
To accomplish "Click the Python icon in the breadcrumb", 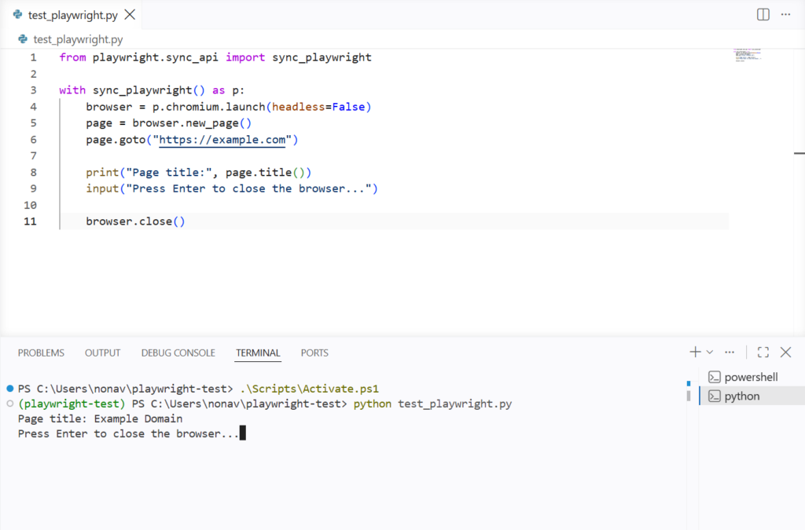I will (x=23, y=39).
